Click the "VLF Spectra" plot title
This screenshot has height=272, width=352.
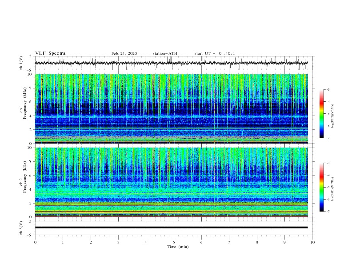coord(50,53)
